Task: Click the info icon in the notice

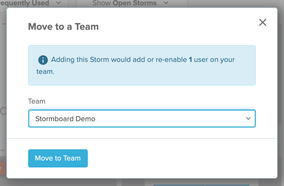Action: click(x=43, y=60)
